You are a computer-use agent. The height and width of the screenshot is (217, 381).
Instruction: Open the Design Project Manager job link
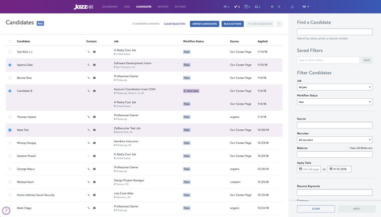tap(129, 180)
